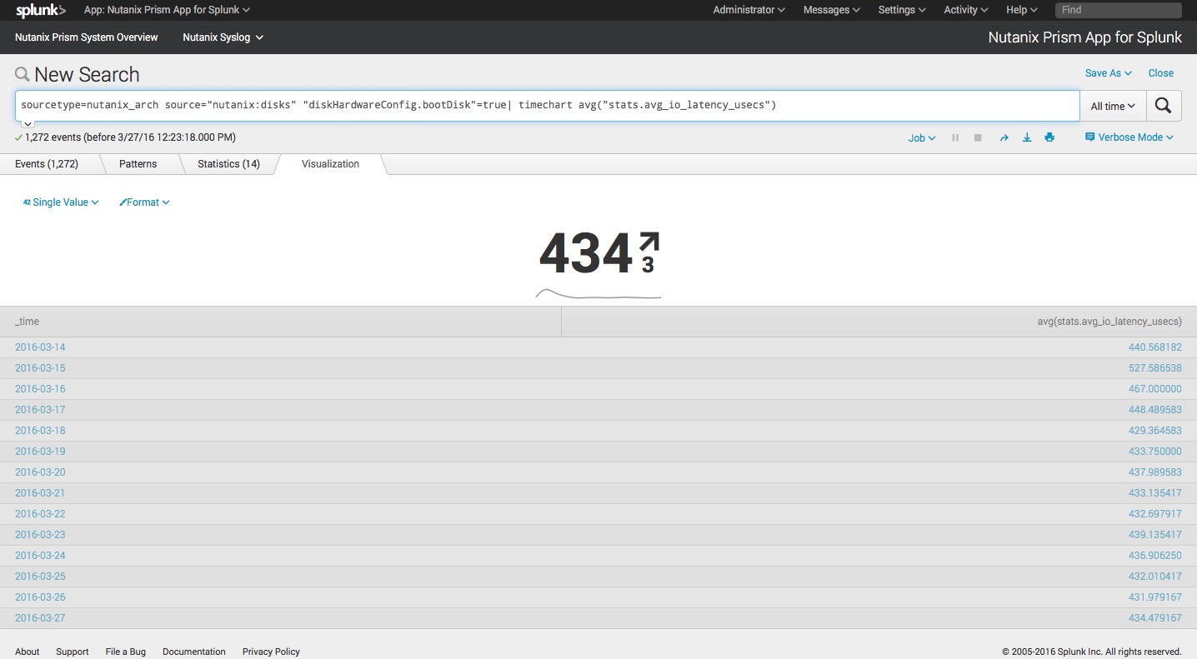Viewport: 1197px width, 659px height.
Task: Click date 2016-03-17
Action: click(x=40, y=410)
